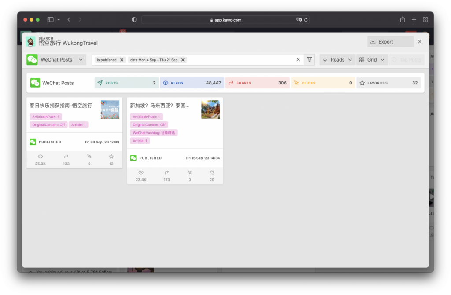Go back in Safari history
Image resolution: width=451 pixels, height=295 pixels.
(69, 19)
